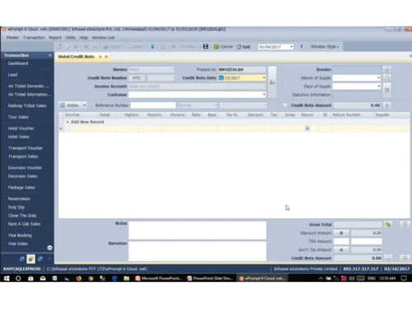The width and height of the screenshot is (412, 309).
Task: Open the toolbar date dropdown 01/04/2017
Action: tap(291, 47)
